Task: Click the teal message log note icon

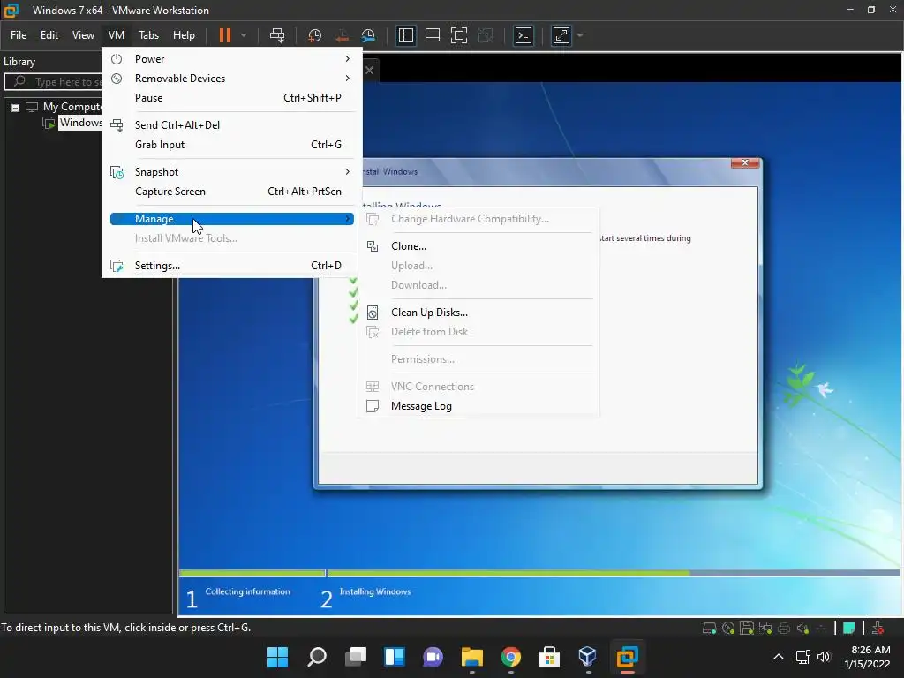Action: click(849, 628)
